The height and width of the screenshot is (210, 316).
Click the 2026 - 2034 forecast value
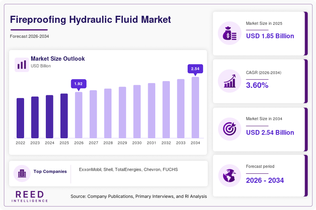(265, 180)
